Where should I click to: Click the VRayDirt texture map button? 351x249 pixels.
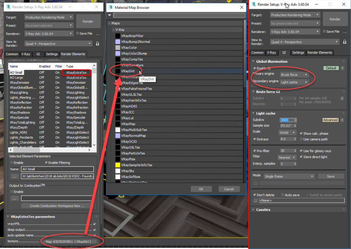(x=69, y=242)
